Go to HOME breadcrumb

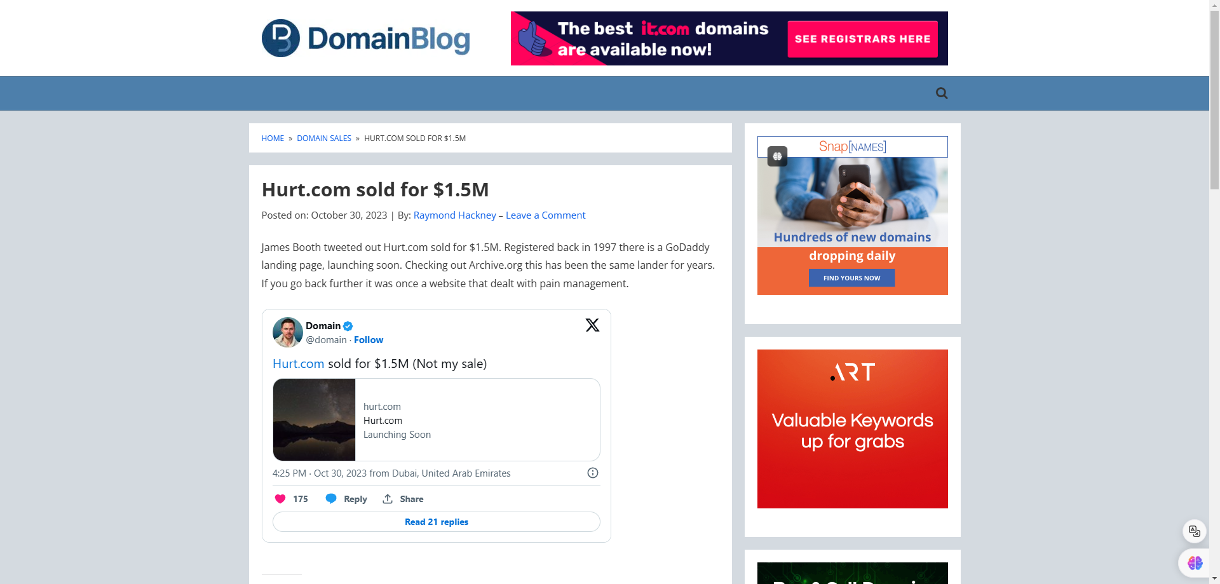coord(273,139)
